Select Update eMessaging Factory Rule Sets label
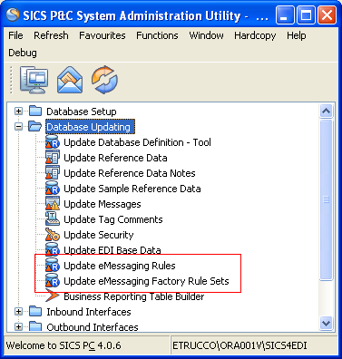The width and height of the screenshot is (342, 359). click(146, 281)
